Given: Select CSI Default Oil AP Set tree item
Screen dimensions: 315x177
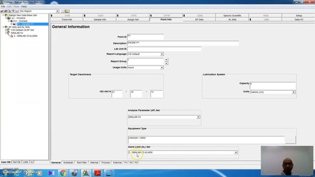Looking at the screenshot, I should click(x=23, y=30).
